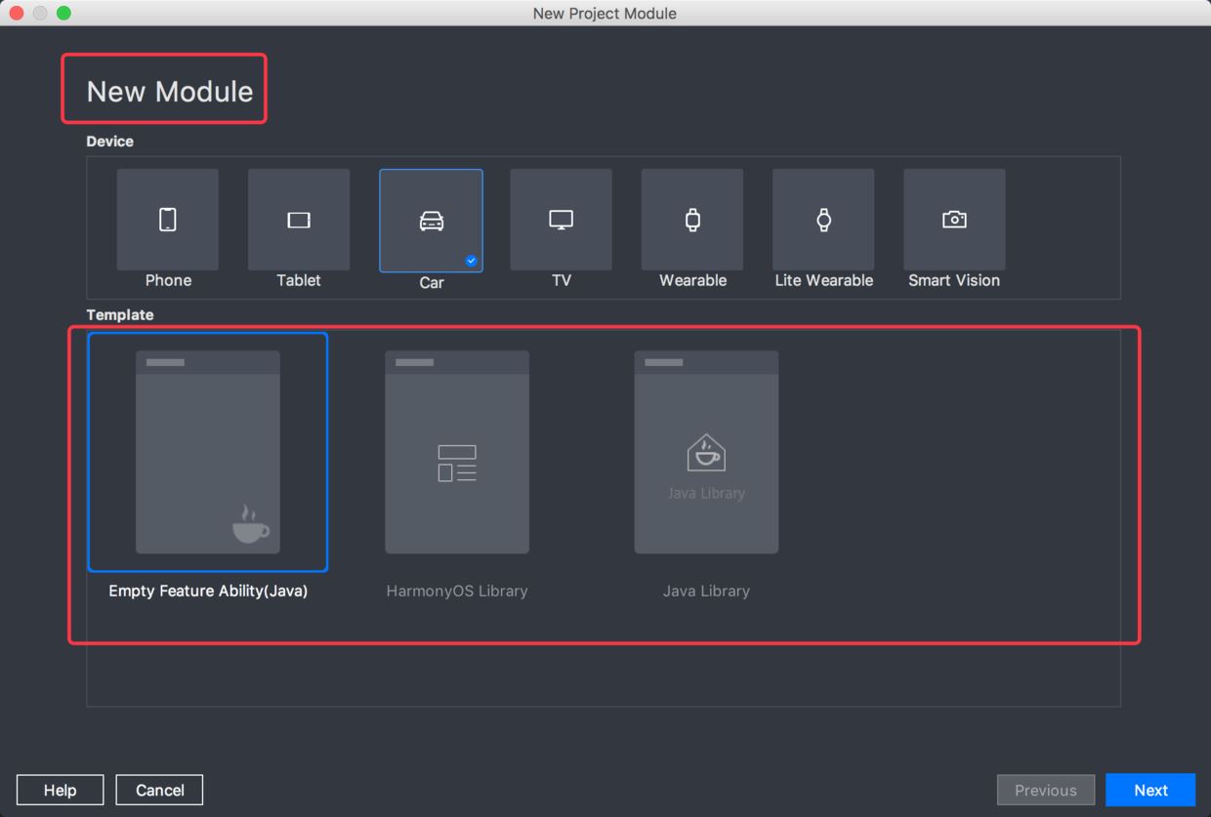Click the Previous button
This screenshot has width=1211, height=817.
click(x=1046, y=790)
